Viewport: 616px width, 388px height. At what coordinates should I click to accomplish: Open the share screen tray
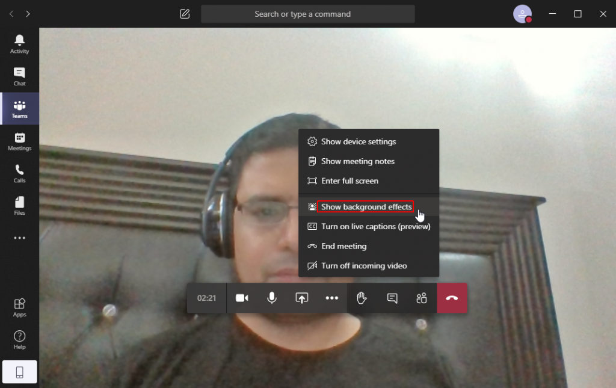301,298
